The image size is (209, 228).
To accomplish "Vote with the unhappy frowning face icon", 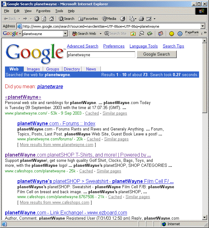I will coord(180,34).
